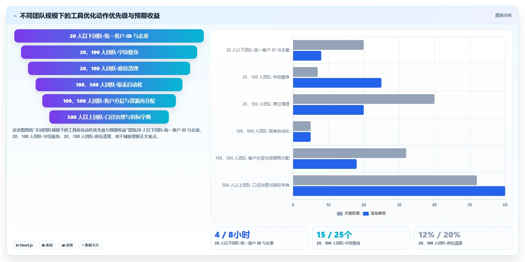The height and width of the screenshot is (262, 525).
Task: Click blue bar for 20，100 人团队·席位清理
Action: click(328, 110)
